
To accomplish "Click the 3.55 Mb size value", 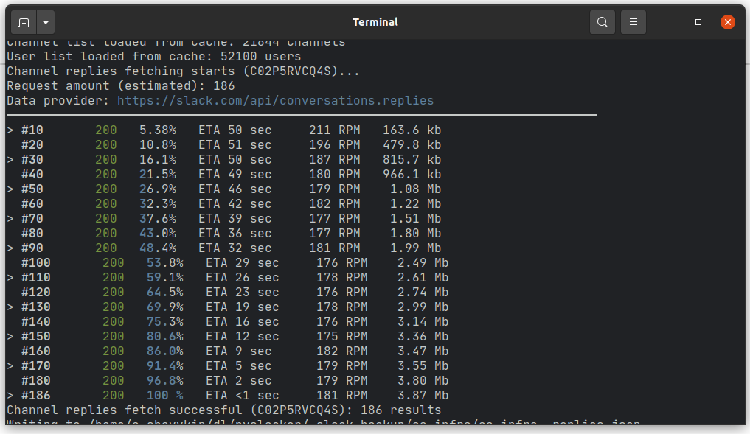I will point(423,366).
